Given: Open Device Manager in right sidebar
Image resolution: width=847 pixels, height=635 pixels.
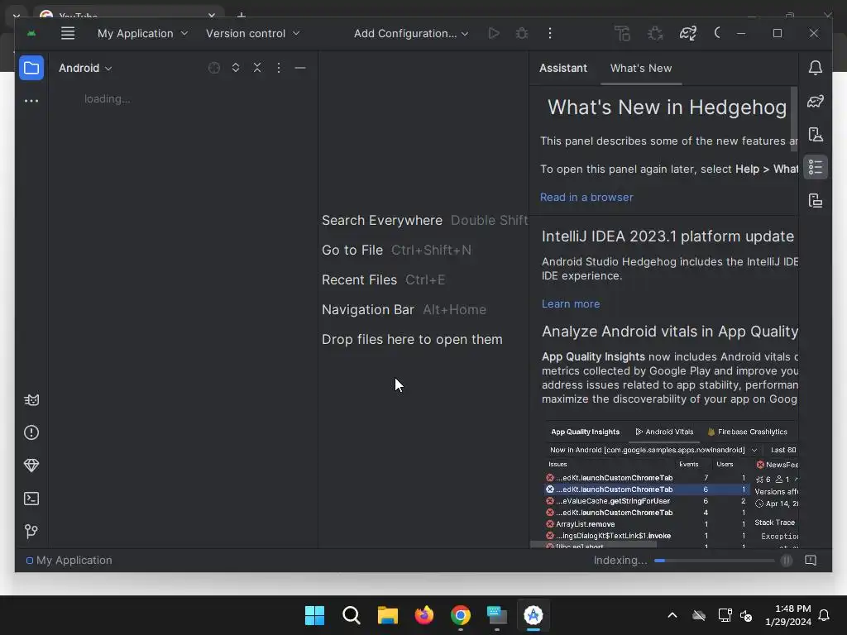Looking at the screenshot, I should [x=816, y=135].
